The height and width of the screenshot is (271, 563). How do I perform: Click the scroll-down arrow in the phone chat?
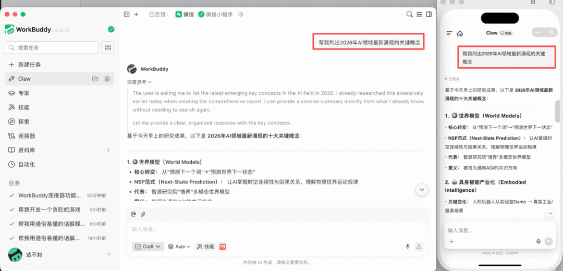click(550, 213)
